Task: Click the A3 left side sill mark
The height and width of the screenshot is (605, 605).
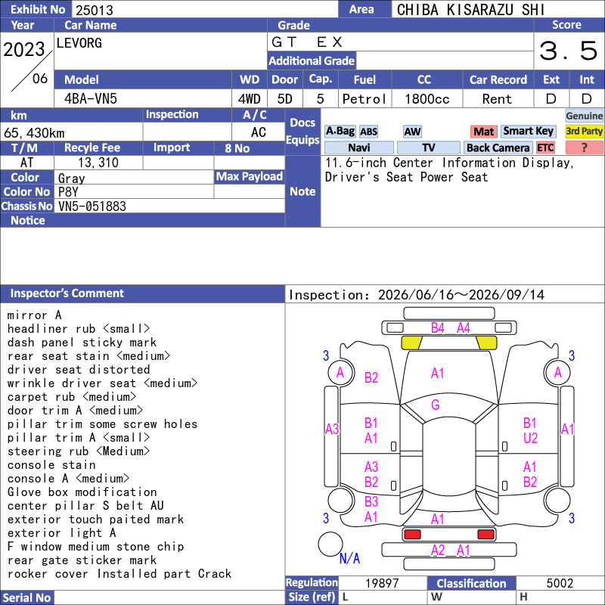Action: (332, 429)
